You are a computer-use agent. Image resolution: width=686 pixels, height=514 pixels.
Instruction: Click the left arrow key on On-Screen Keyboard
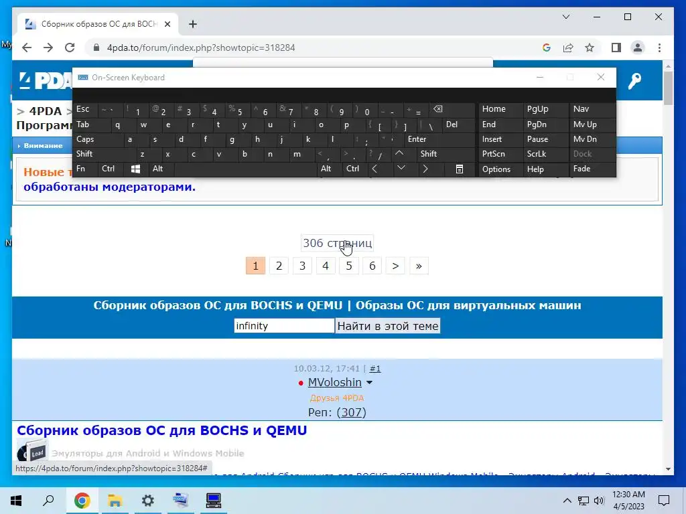tap(374, 169)
